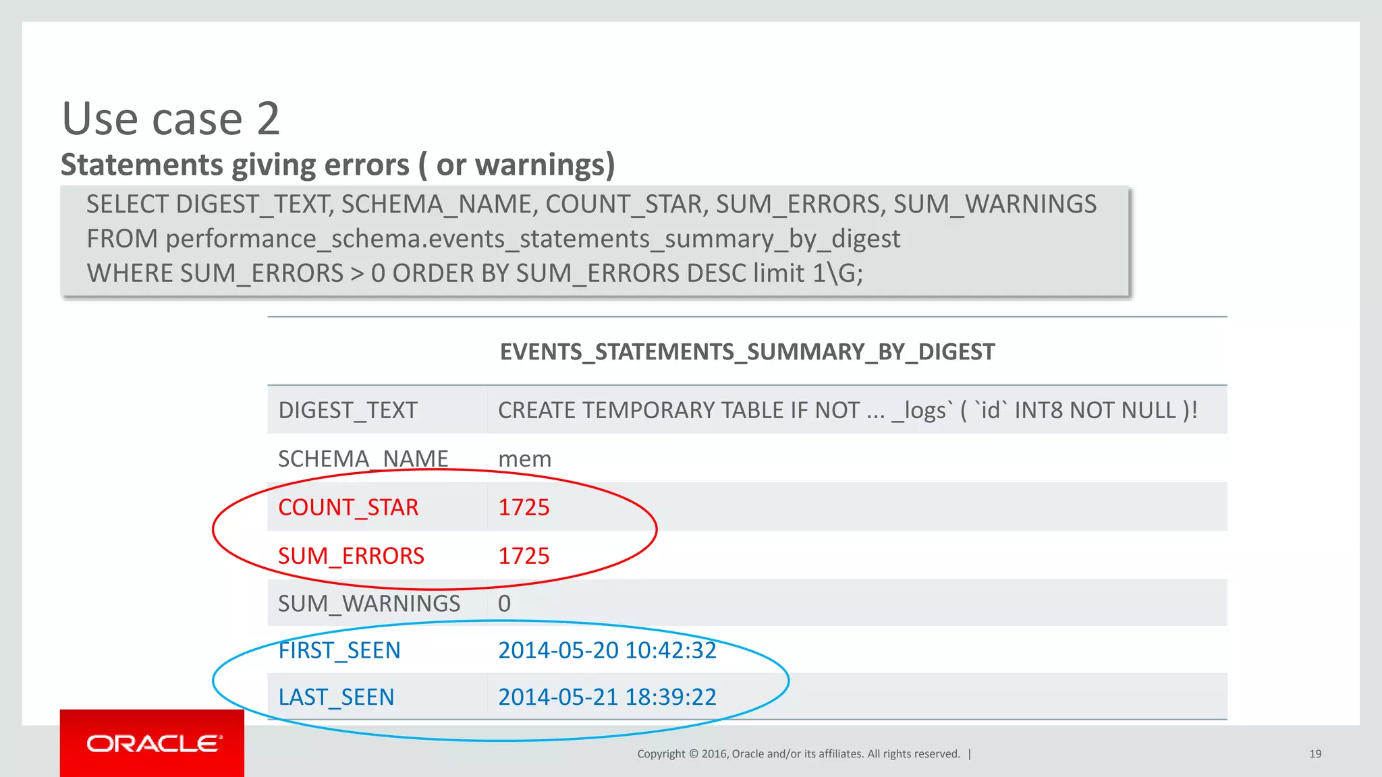Screen dimensions: 1382x777
Task: Click the SUM_ERRORS value 1725
Action: coord(524,556)
